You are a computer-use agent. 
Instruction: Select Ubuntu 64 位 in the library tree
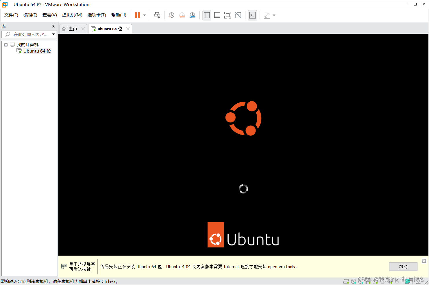tap(37, 51)
